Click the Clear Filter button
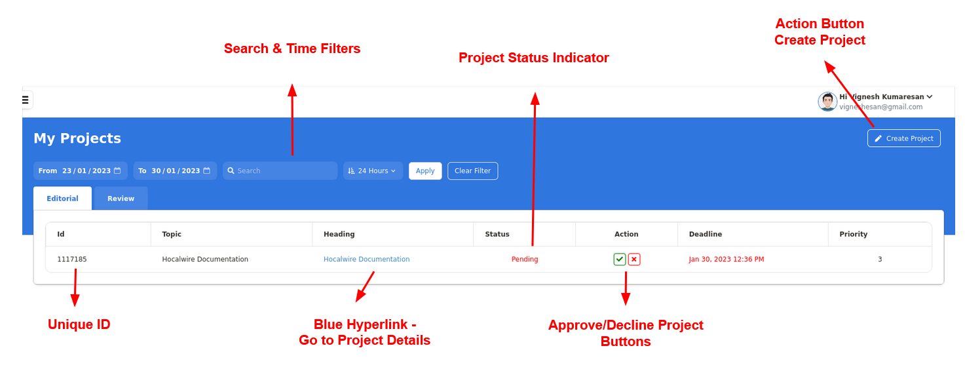965x367 pixels. coord(472,171)
